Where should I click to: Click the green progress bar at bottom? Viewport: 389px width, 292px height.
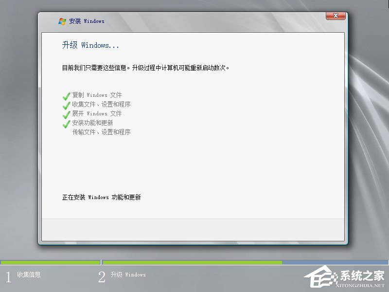point(146,262)
